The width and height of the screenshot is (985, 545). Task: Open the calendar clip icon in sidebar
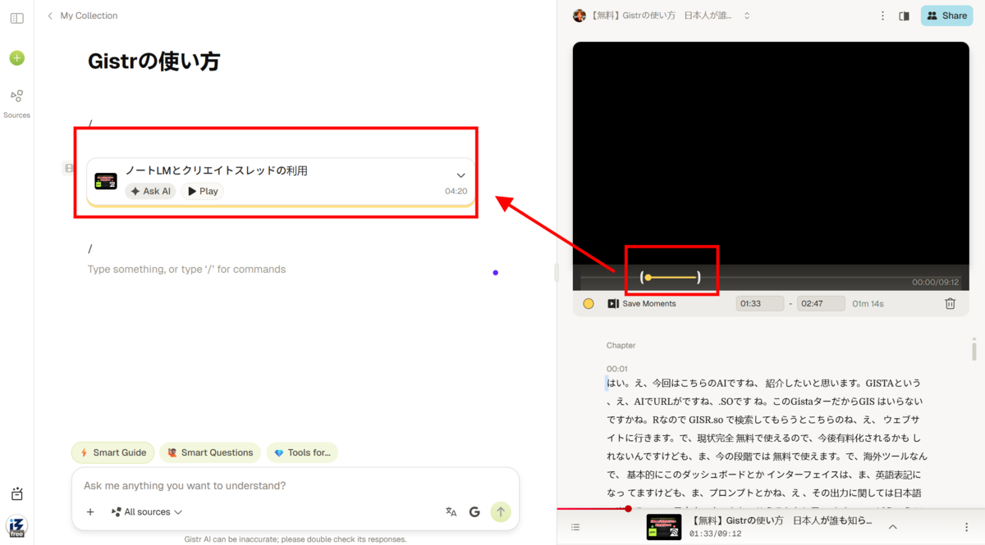16,493
